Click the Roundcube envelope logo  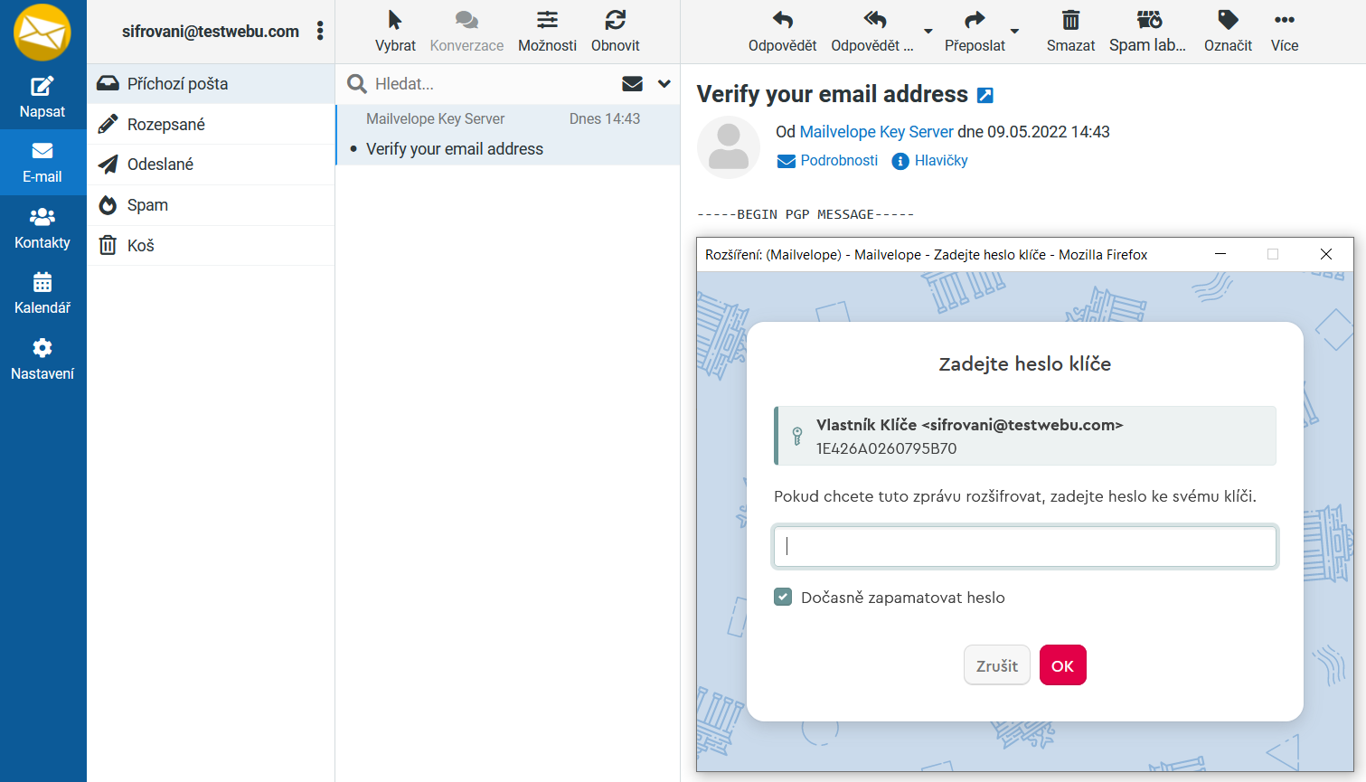(x=42, y=33)
